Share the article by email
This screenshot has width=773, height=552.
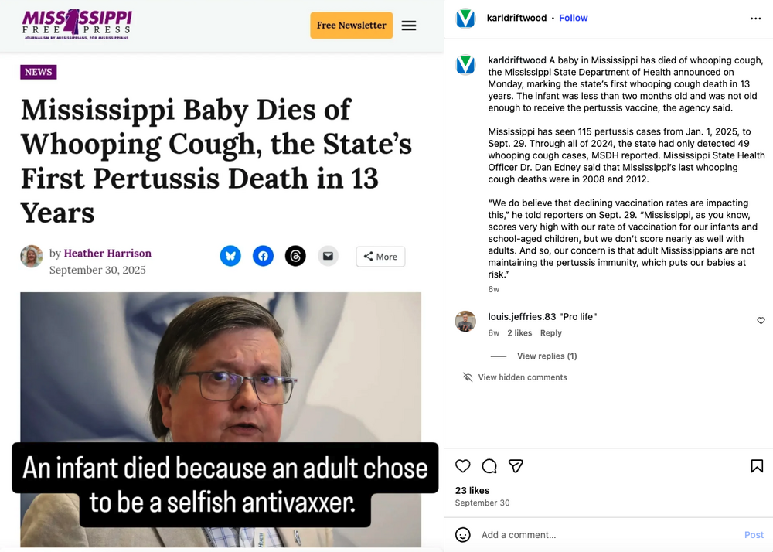point(328,257)
